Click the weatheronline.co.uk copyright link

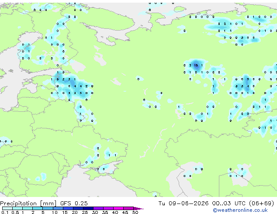click(x=240, y=210)
